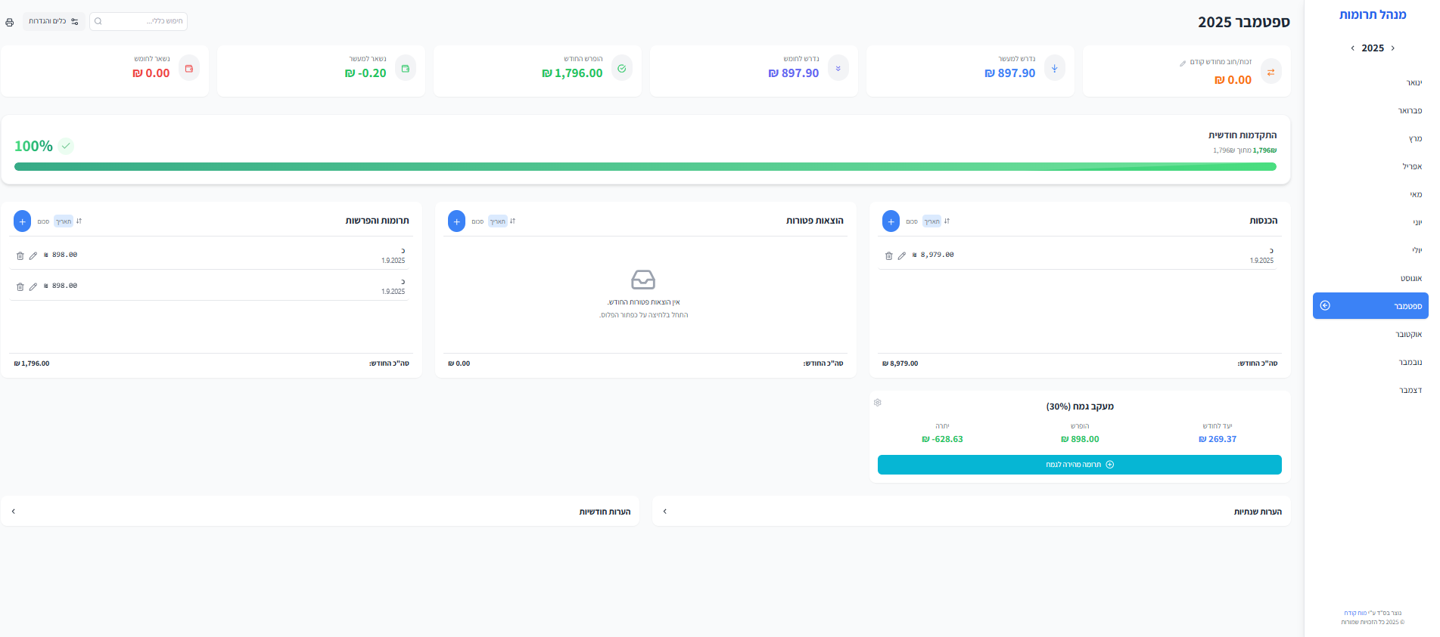Focus the general search field
This screenshot has height=637, width=1440.
pos(144,21)
